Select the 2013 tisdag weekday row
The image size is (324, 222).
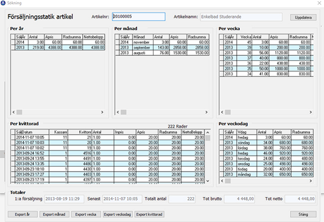coord(266,169)
